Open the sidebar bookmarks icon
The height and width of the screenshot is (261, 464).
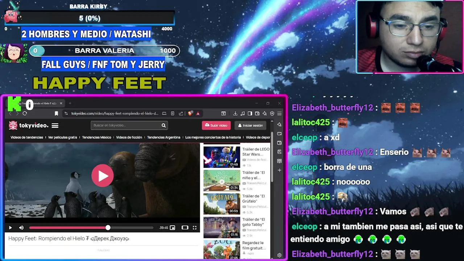point(279,152)
